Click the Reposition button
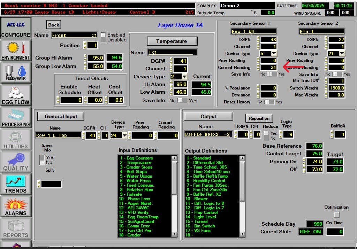 pos(259,118)
